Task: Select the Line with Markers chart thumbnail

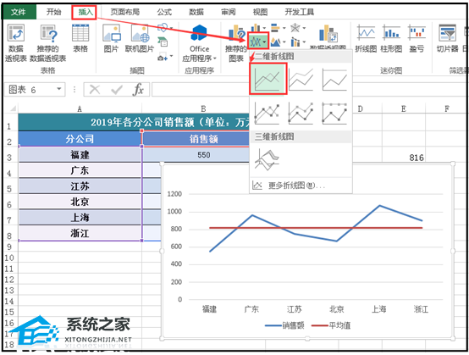Action: point(268,114)
